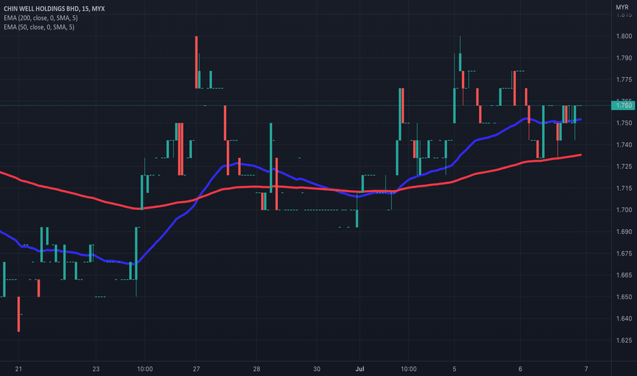Click the Jul label on time axis
The image size is (637, 376).
click(x=360, y=369)
